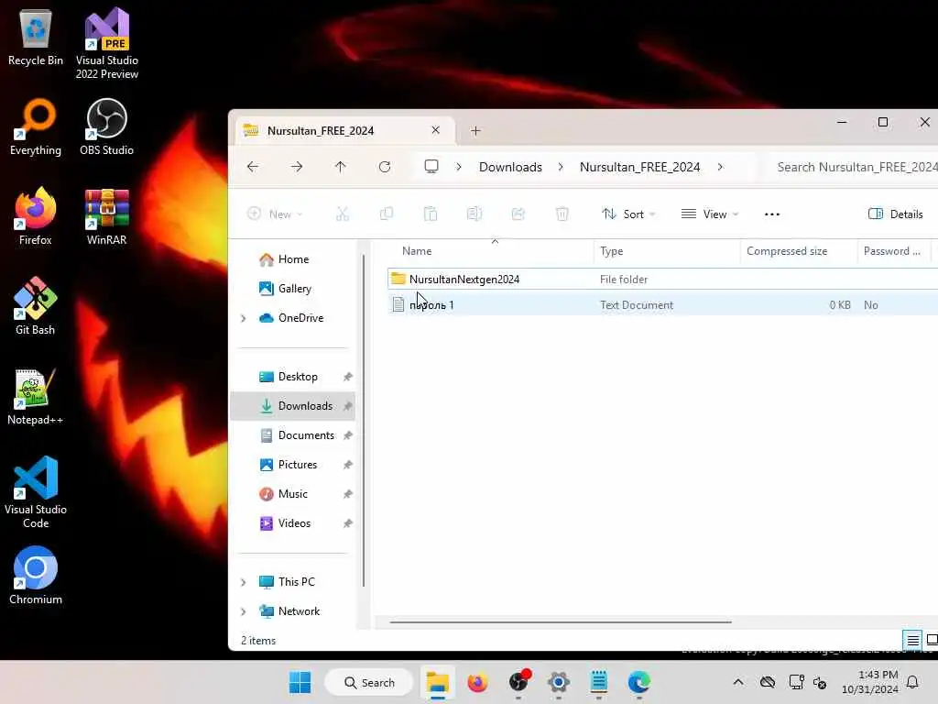The height and width of the screenshot is (704, 938).
Task: Sort by Type column header
Action: [667, 251]
